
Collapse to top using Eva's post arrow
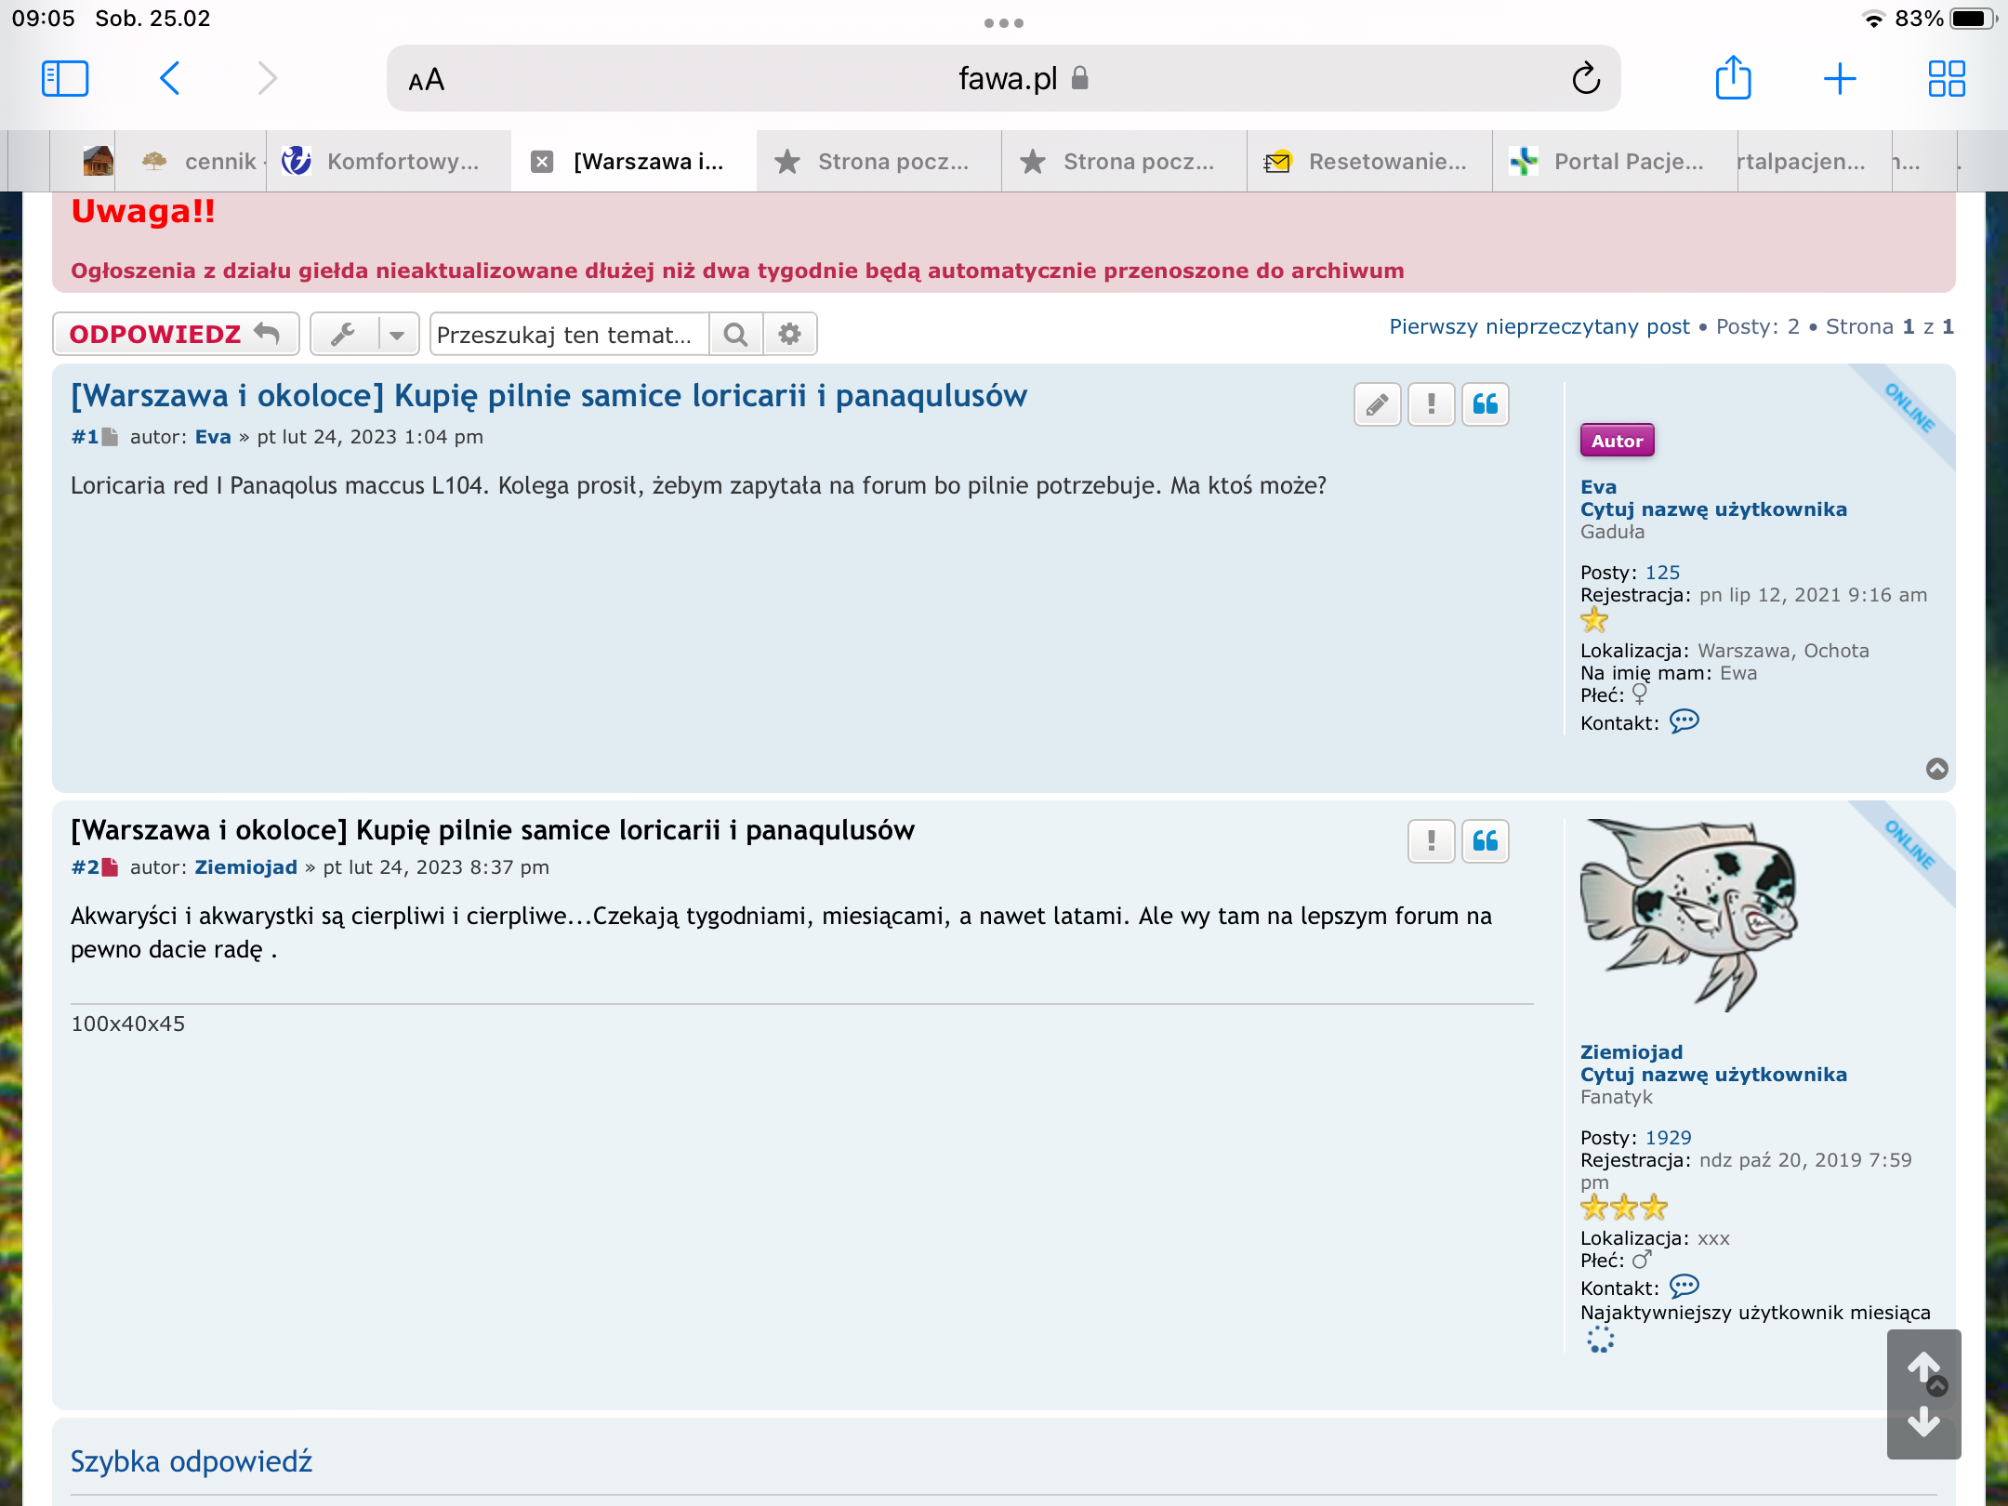[1936, 769]
